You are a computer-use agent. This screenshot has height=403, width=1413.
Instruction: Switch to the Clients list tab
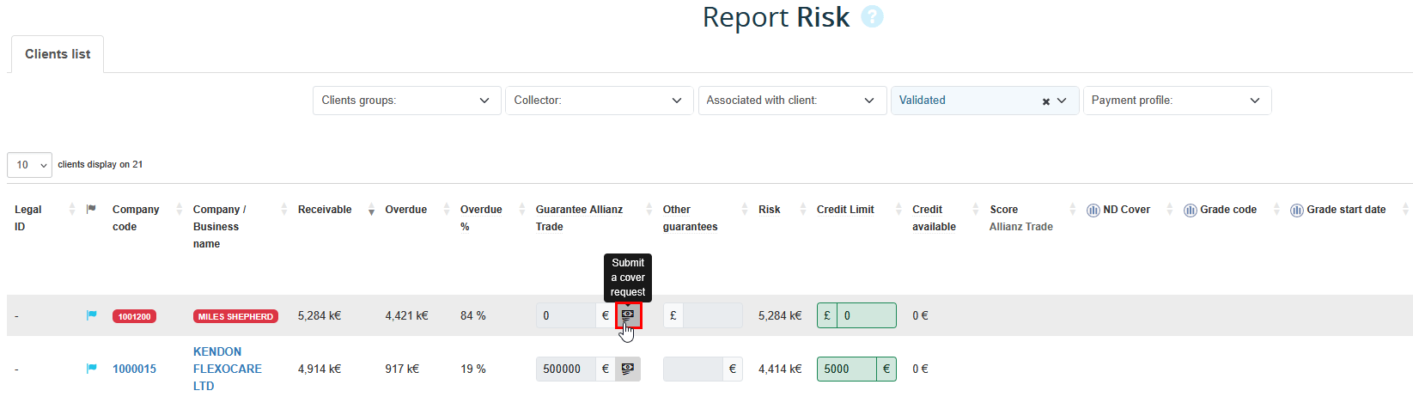pyautogui.click(x=58, y=54)
